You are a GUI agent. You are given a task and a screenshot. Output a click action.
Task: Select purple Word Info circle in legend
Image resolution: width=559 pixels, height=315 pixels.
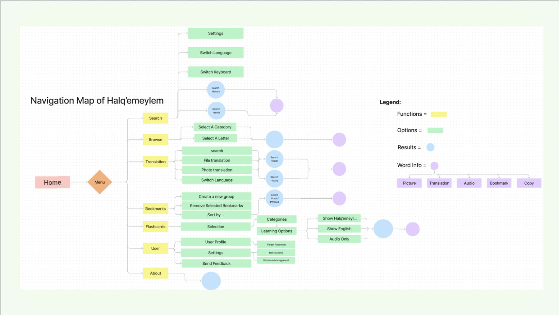(x=434, y=166)
